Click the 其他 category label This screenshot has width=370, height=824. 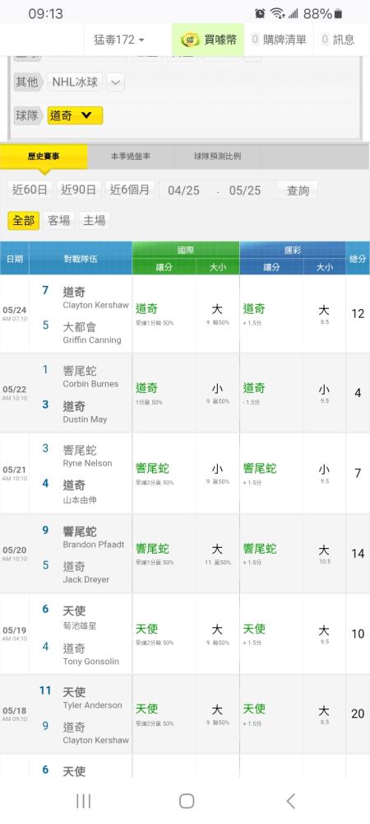tap(27, 82)
